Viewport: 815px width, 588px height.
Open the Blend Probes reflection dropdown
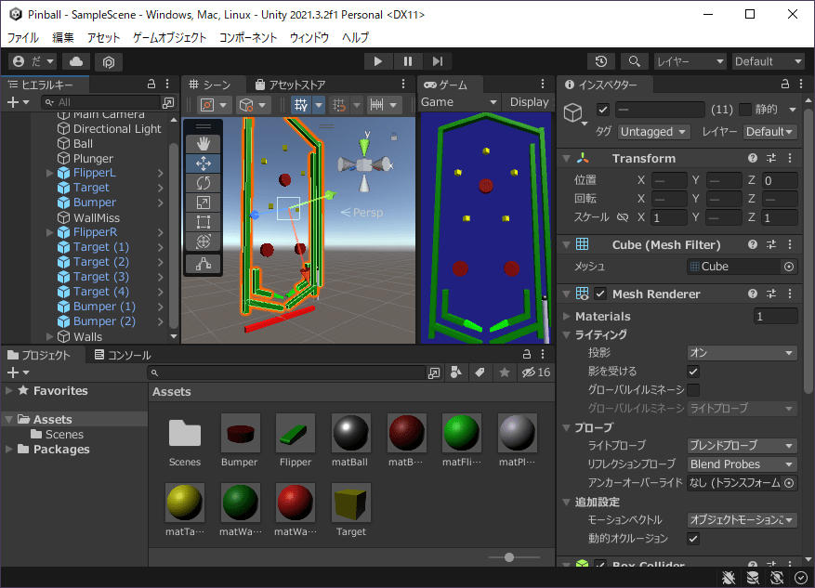[742, 464]
